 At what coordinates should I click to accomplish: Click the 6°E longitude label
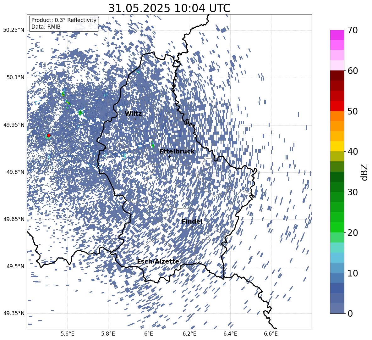pyautogui.click(x=149, y=334)
